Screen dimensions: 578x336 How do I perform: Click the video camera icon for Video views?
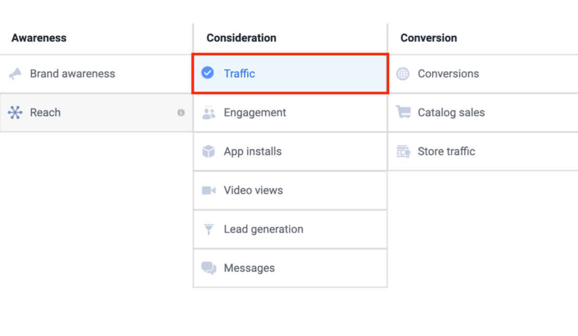(x=209, y=191)
